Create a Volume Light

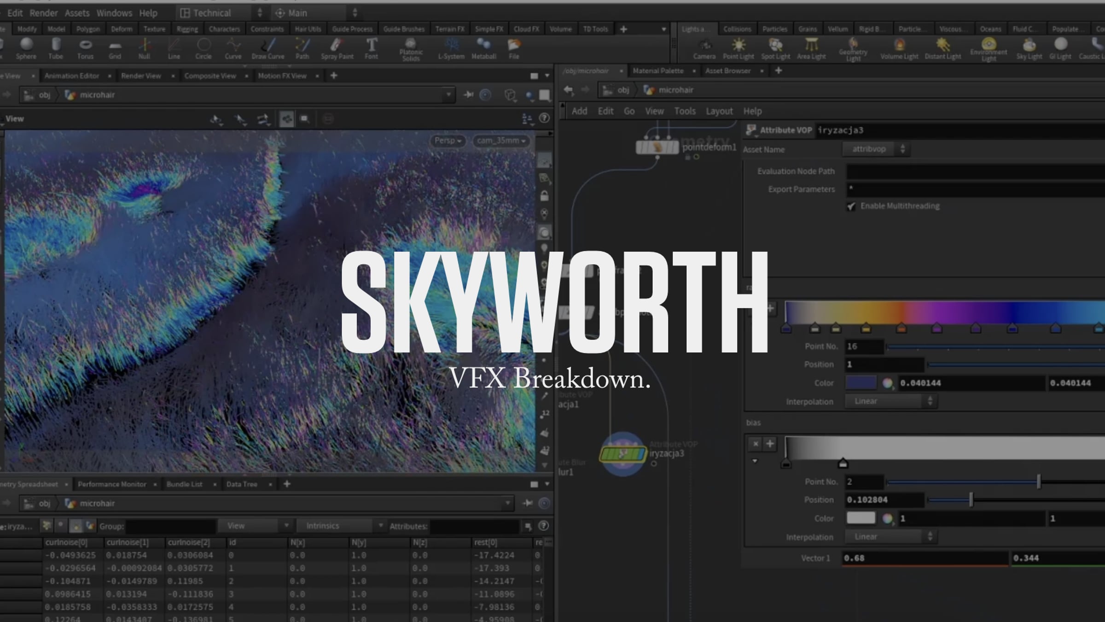pos(899,48)
